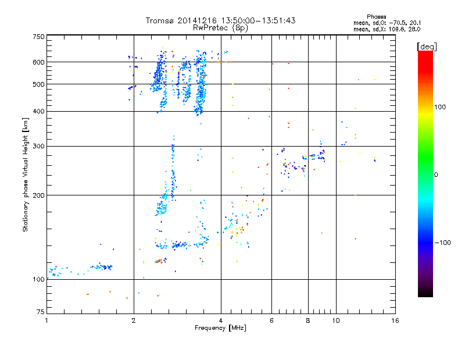Click the "Phases" statistics heading
Viewport: 465px width, 349px height.
[x=376, y=17]
